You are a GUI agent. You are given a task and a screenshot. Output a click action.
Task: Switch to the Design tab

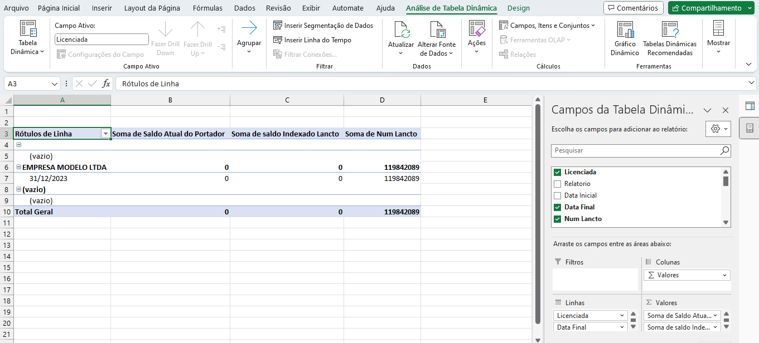tap(519, 8)
